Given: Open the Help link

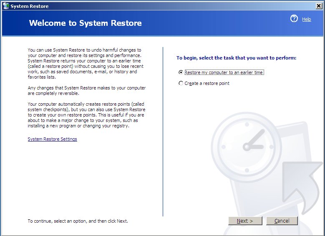Looking at the screenshot, I should coord(306,19).
